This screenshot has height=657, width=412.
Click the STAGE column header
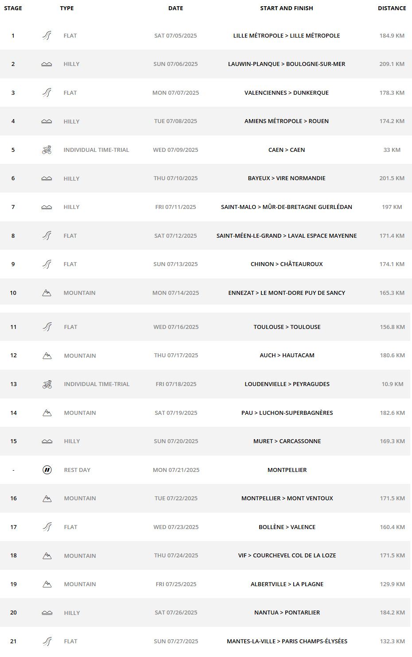(x=13, y=8)
